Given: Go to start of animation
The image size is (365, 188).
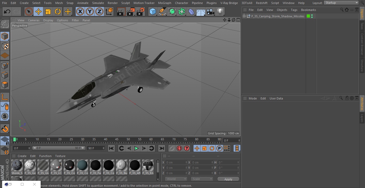Looking at the screenshot, I should [111, 148].
